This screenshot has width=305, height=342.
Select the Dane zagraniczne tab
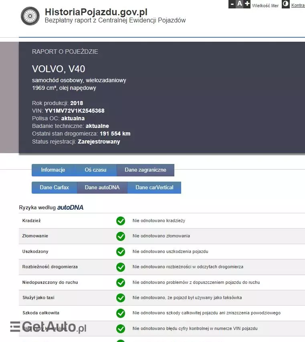point(145,170)
